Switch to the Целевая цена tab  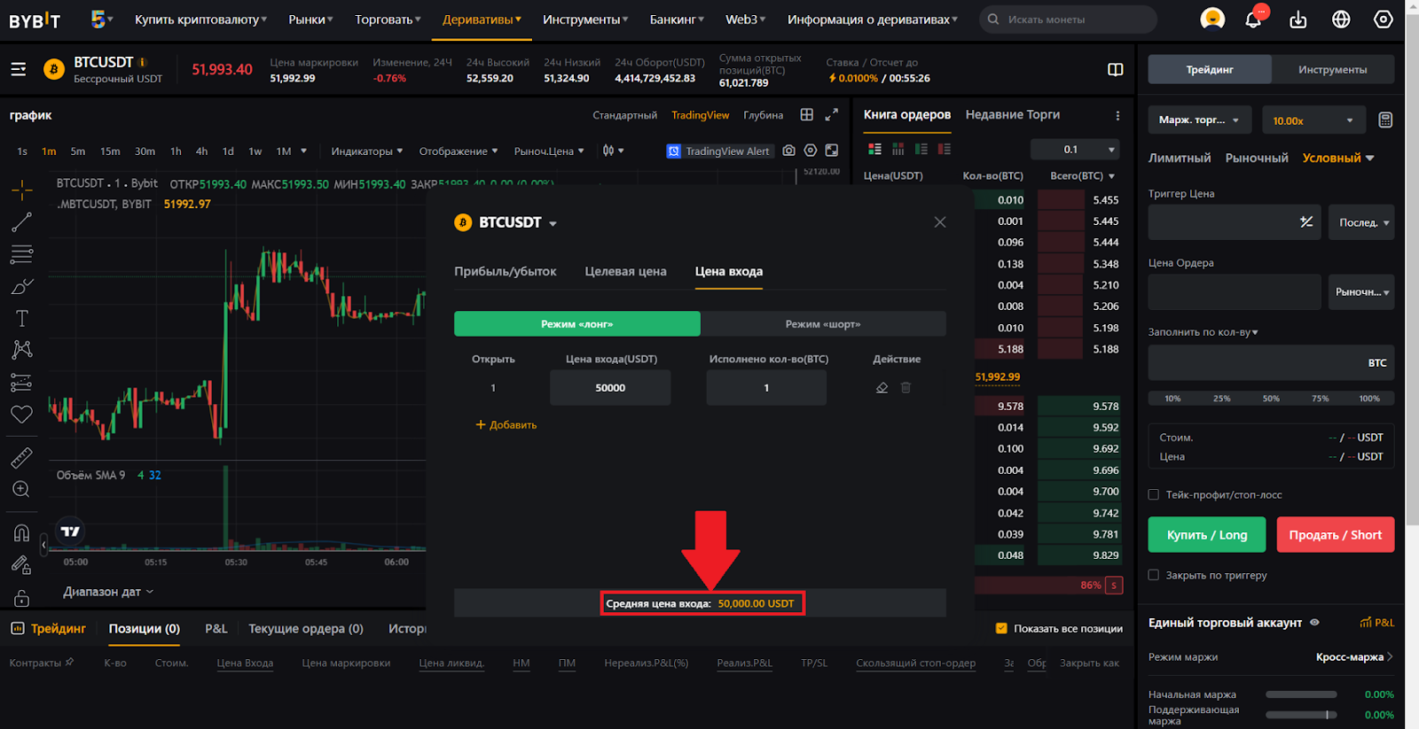(625, 272)
